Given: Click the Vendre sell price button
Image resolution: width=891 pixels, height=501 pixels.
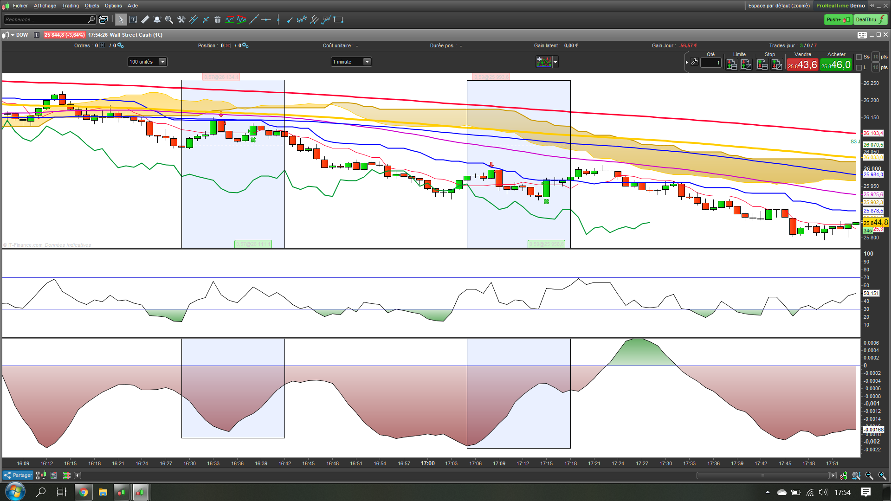Looking at the screenshot, I should [802, 65].
